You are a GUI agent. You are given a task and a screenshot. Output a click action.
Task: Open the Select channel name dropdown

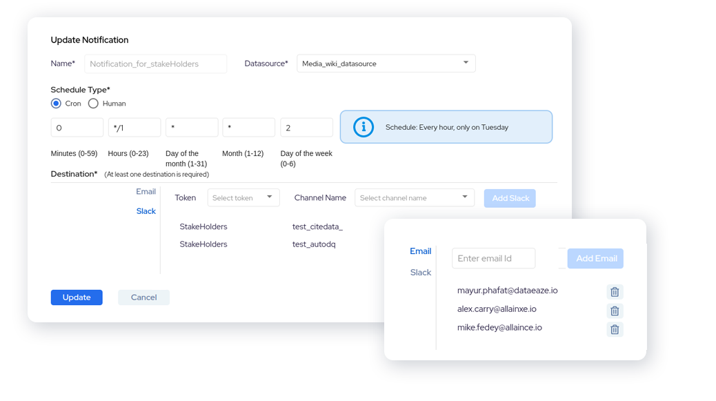click(x=414, y=198)
